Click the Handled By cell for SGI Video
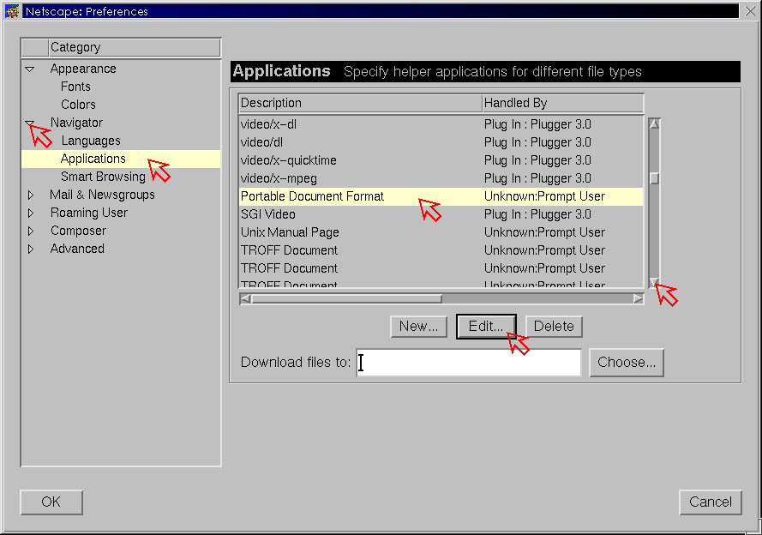The width and height of the screenshot is (762, 535). coord(537,214)
